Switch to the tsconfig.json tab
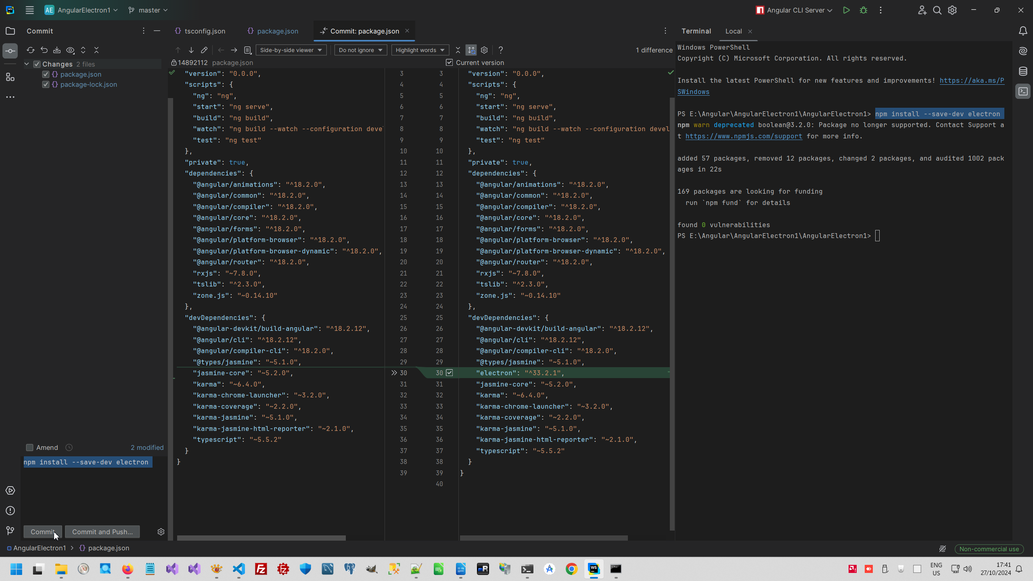This screenshot has width=1033, height=581. coord(205,31)
